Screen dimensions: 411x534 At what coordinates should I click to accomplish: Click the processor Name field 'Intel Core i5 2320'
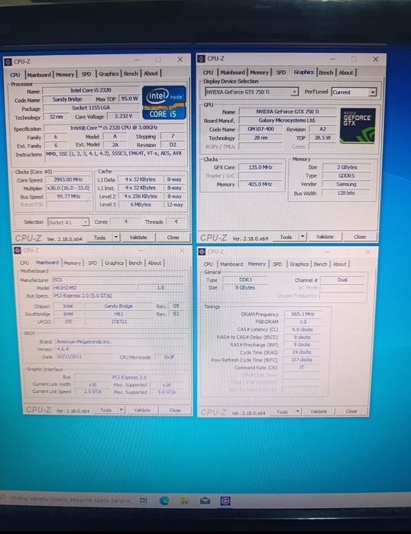[x=91, y=90]
